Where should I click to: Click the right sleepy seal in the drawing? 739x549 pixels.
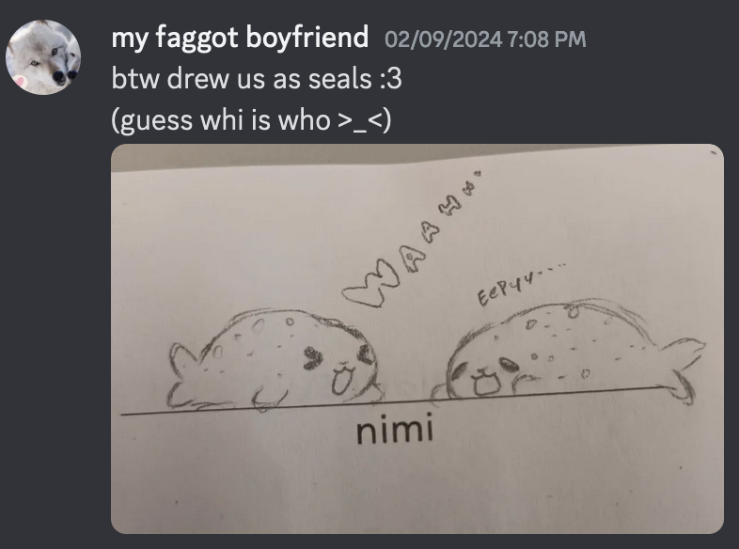tap(568, 351)
